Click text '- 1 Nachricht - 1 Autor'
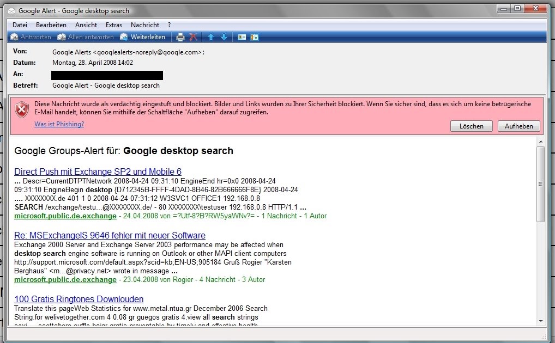Screen dimensions: 555x343 click(x=291, y=216)
